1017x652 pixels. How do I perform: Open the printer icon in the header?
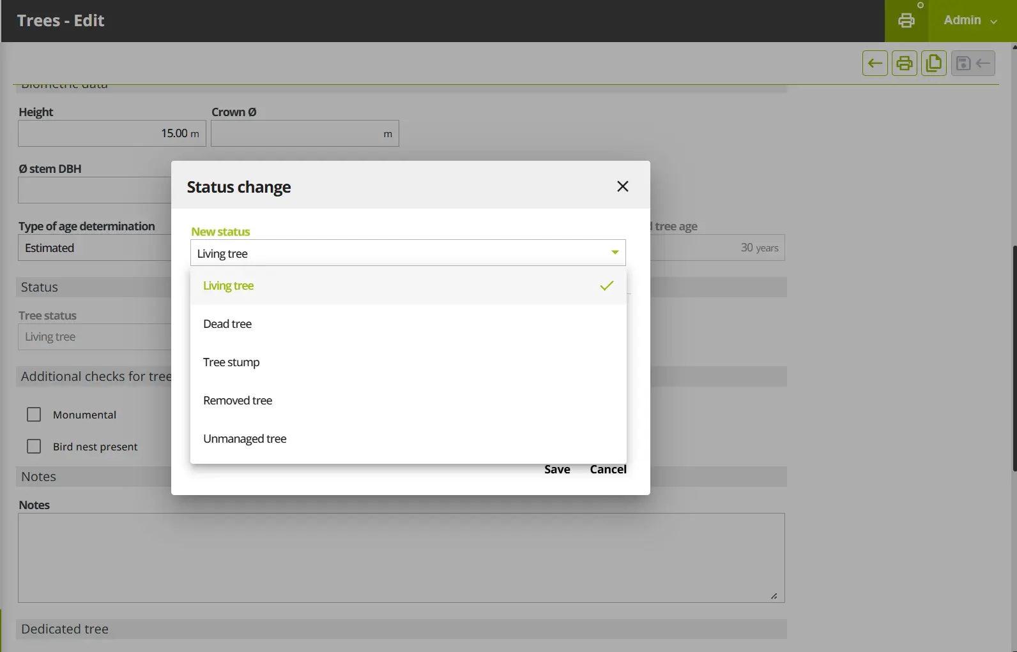(x=906, y=20)
